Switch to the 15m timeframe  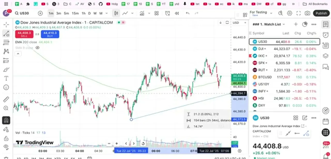pos(75,13)
